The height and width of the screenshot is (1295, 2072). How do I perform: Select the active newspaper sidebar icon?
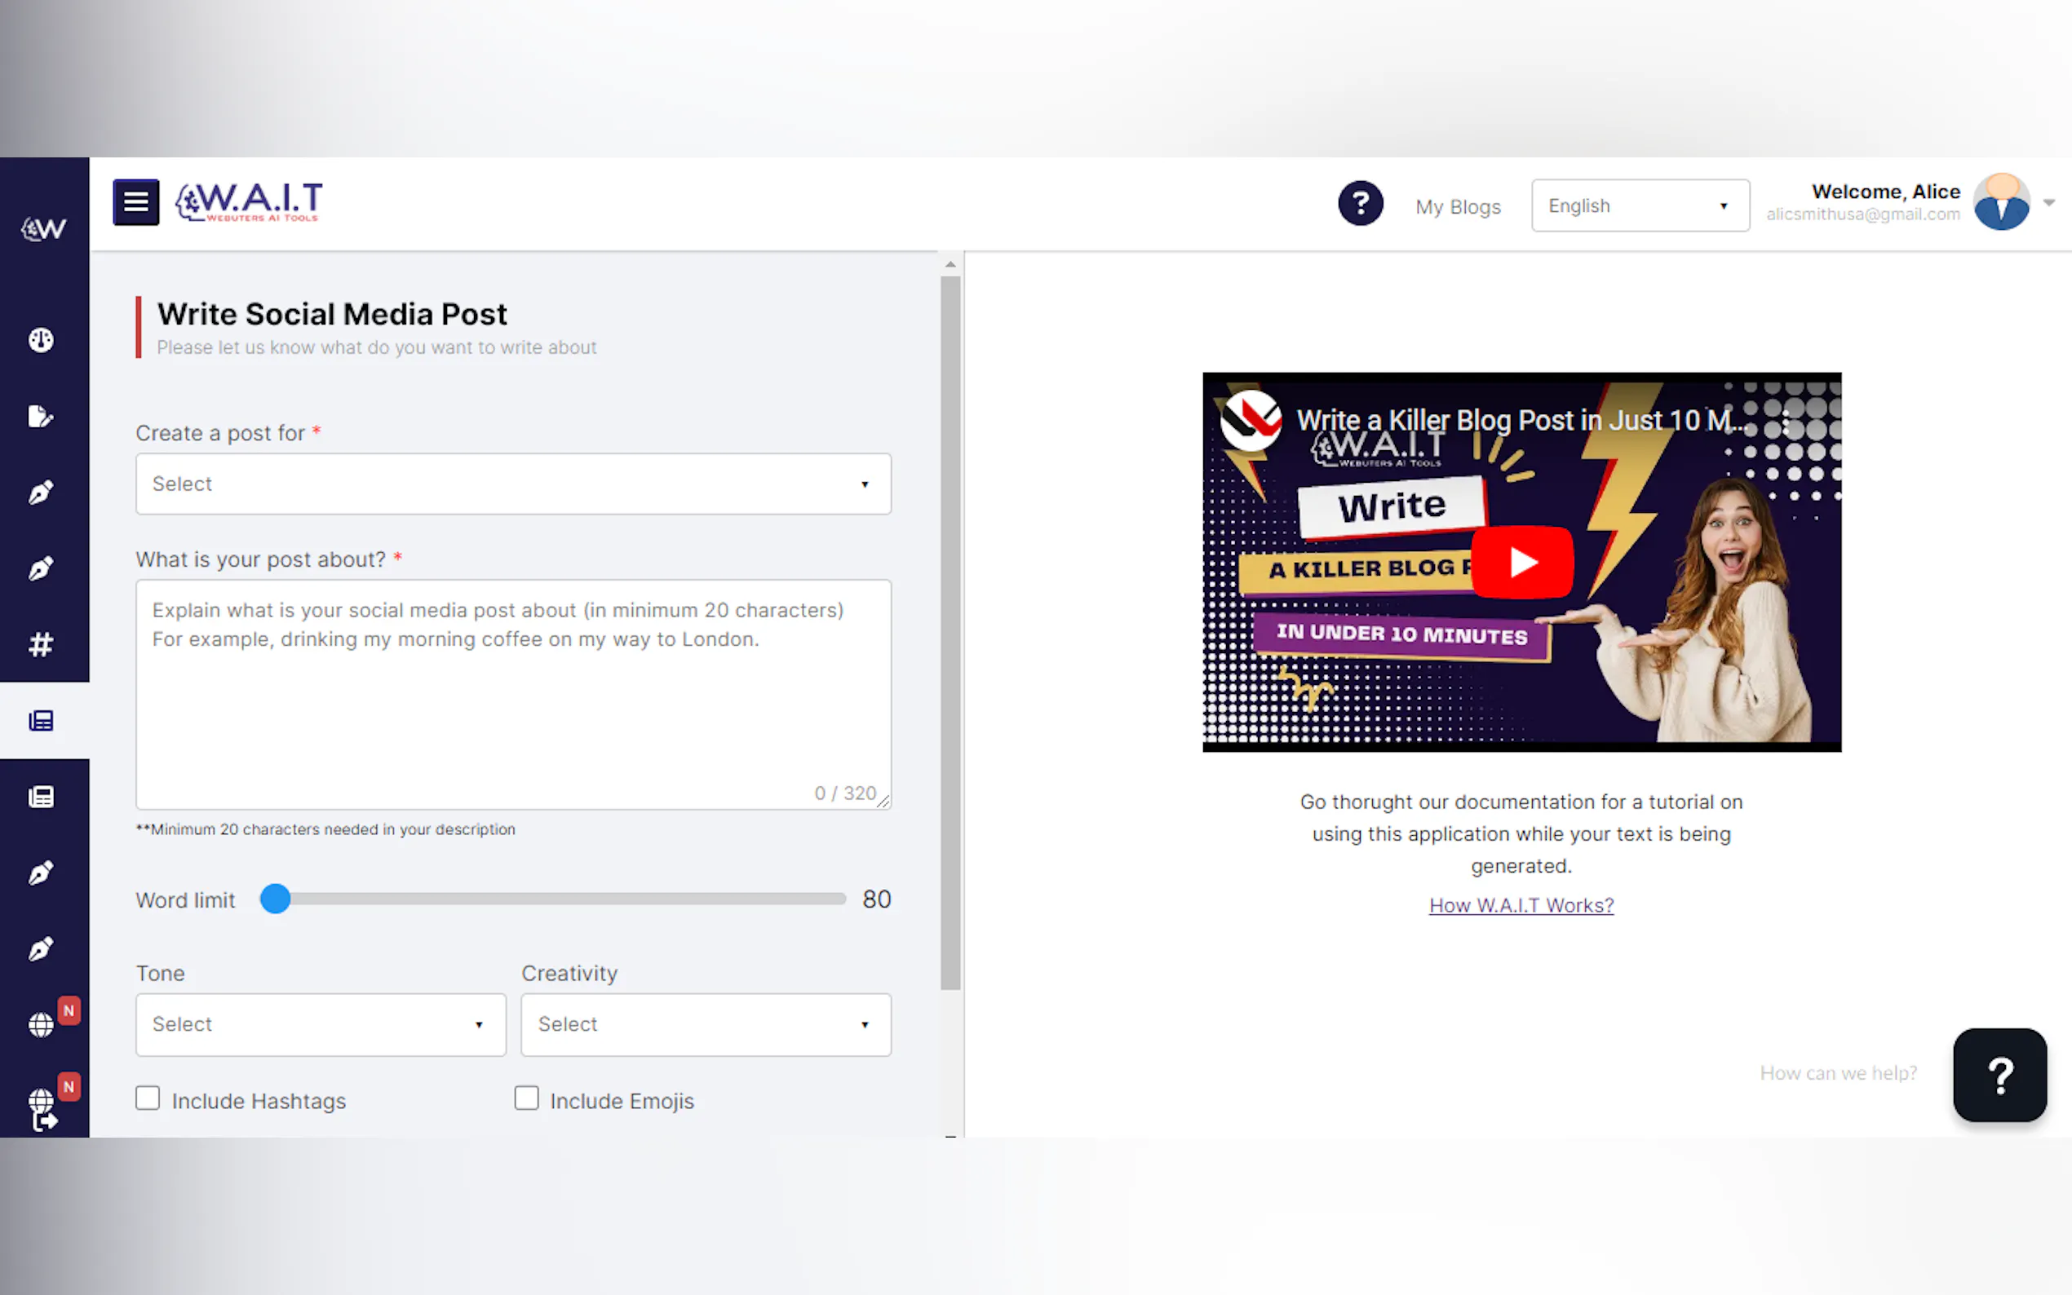(x=41, y=720)
